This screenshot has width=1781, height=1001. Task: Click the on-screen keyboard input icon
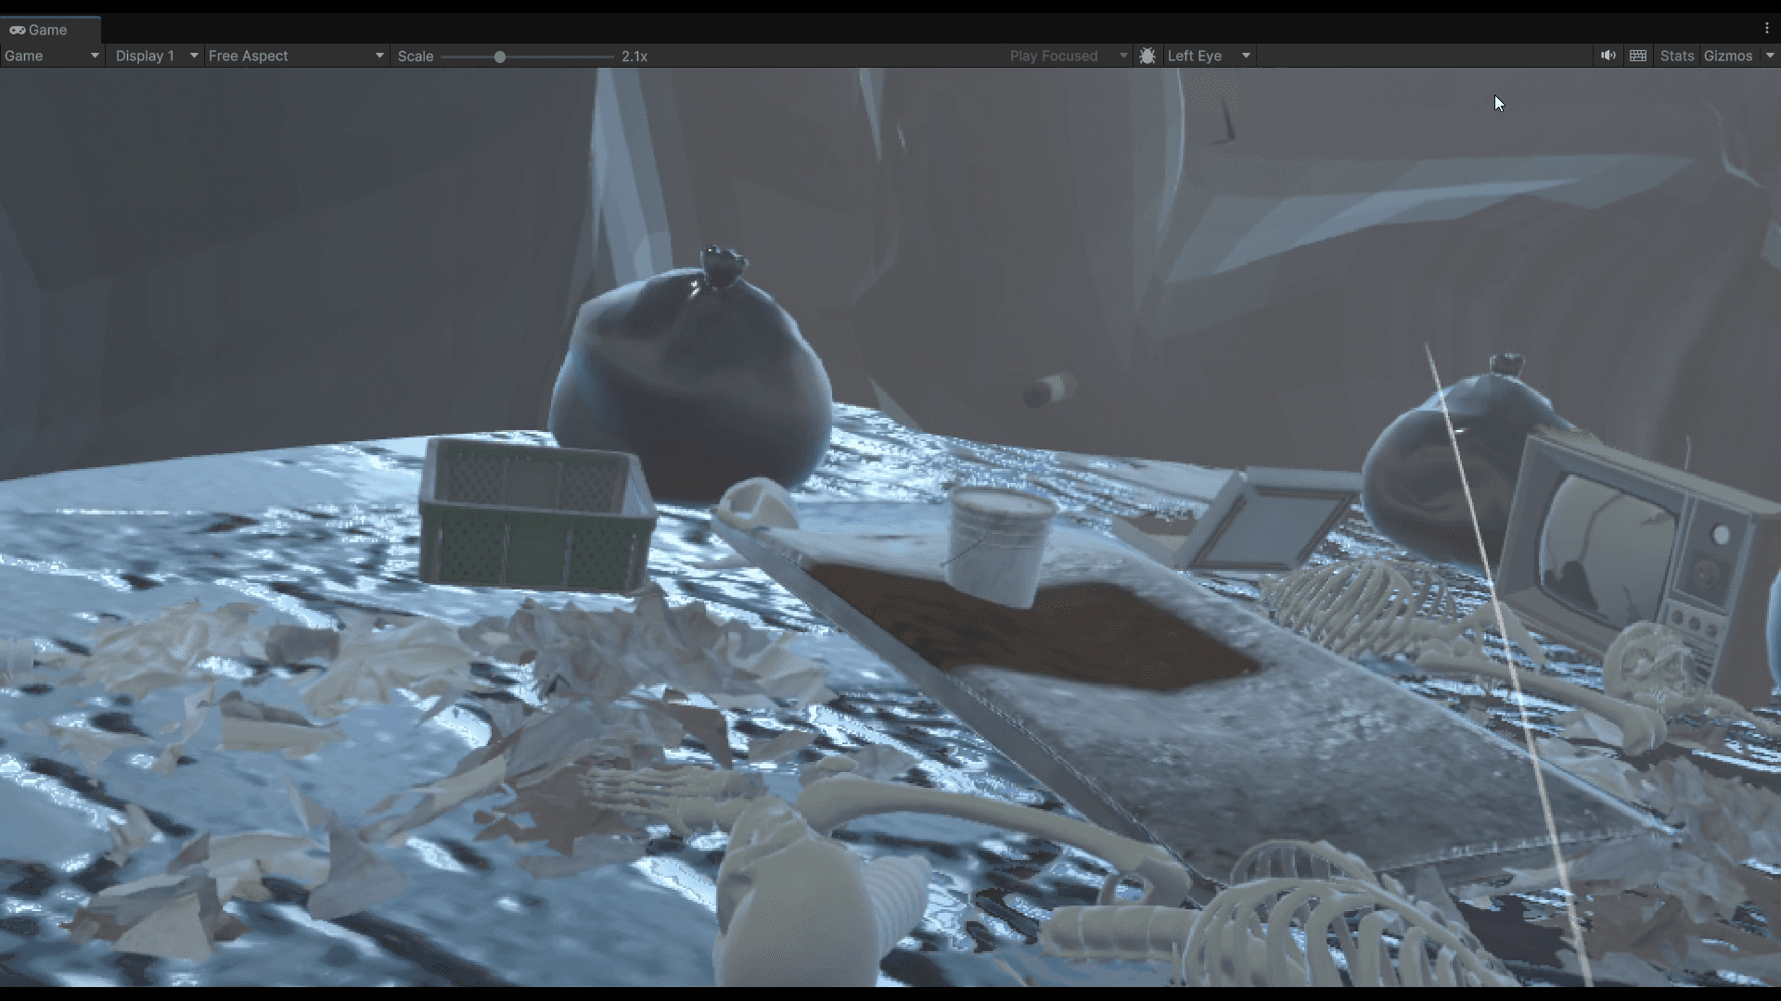(1637, 56)
